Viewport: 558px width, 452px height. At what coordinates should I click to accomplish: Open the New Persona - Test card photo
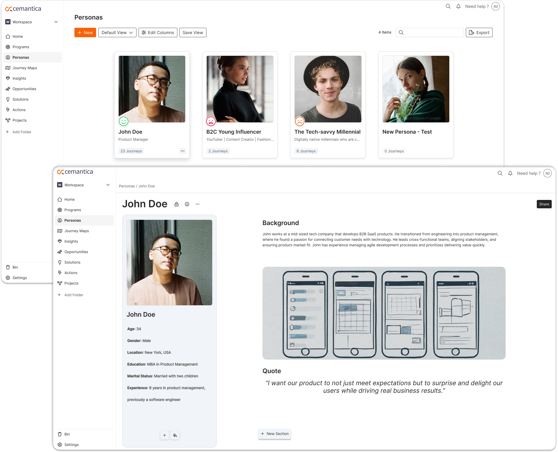[416, 89]
